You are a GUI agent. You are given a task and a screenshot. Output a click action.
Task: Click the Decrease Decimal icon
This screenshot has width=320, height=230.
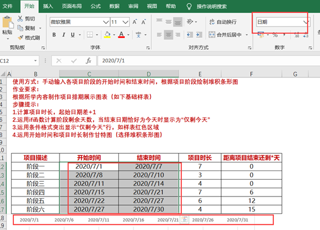306,35
